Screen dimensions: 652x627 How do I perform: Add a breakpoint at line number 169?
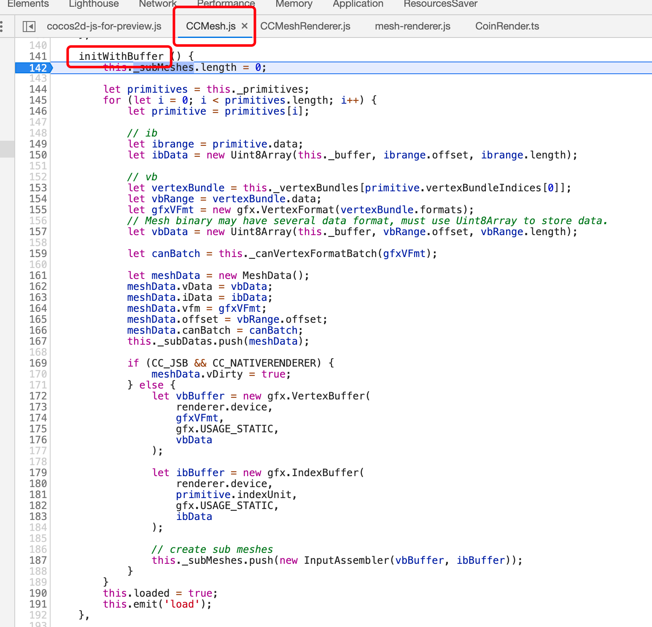(38, 363)
